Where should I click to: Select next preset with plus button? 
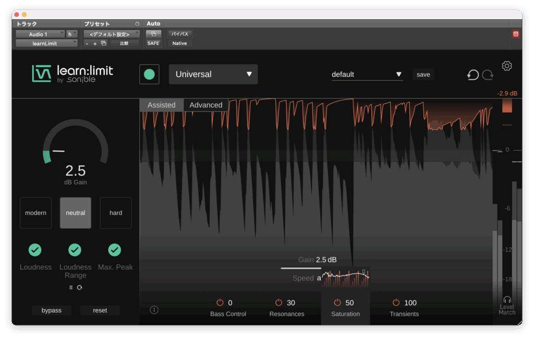[95, 44]
